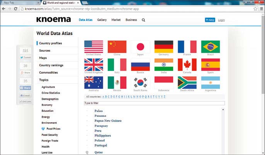Open the France flag profile
This screenshot has height=155, width=265.
pos(187,47)
